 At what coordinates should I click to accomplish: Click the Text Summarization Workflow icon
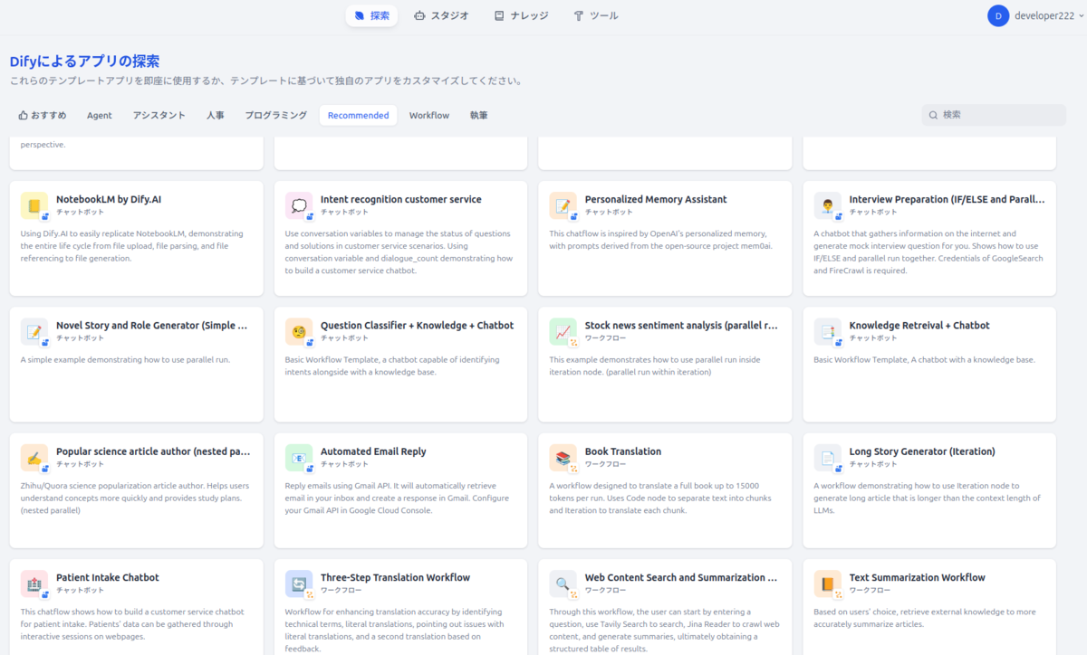(x=828, y=584)
